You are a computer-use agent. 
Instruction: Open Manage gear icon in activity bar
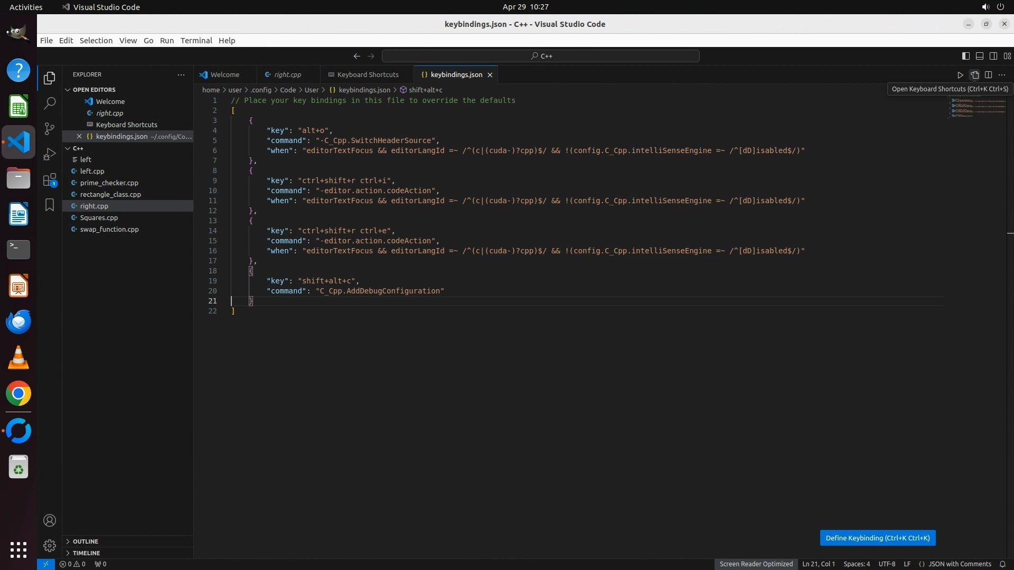(x=50, y=545)
